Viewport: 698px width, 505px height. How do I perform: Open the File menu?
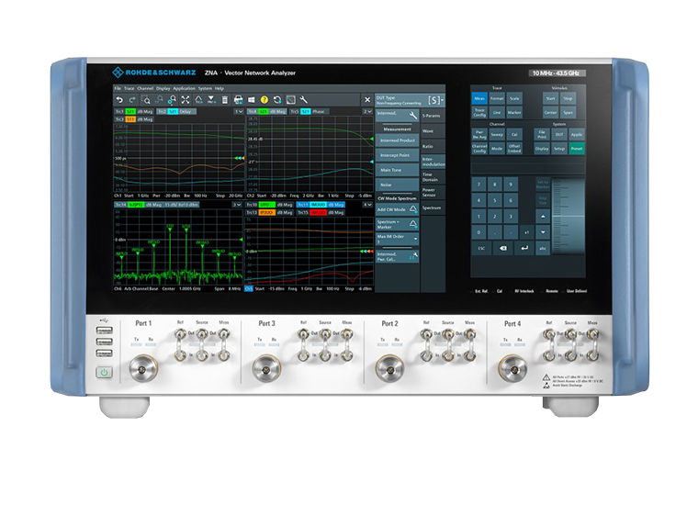[118, 88]
